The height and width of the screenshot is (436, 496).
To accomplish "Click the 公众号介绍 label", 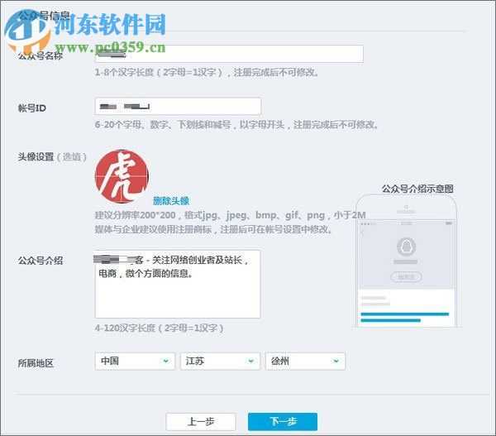I will pyautogui.click(x=41, y=261).
